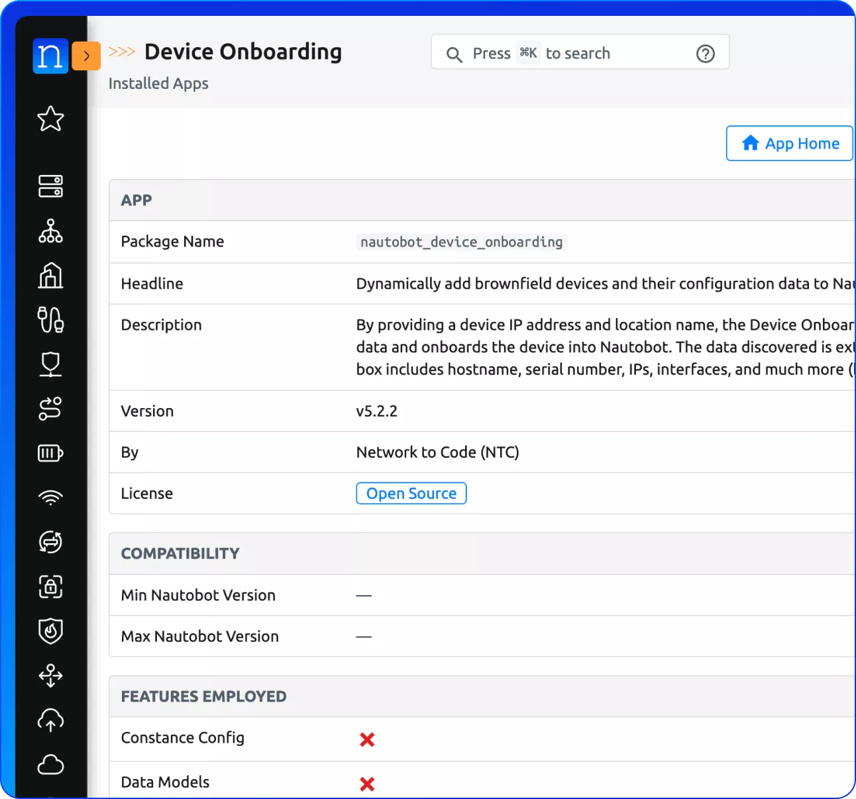Open the server devices sidebar icon
856x799 pixels.
(x=50, y=186)
